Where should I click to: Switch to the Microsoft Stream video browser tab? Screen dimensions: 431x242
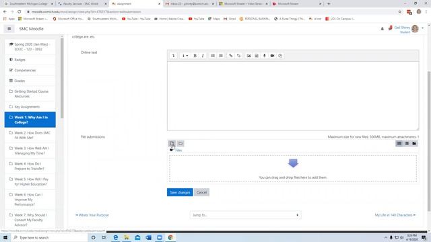pos(243,4)
